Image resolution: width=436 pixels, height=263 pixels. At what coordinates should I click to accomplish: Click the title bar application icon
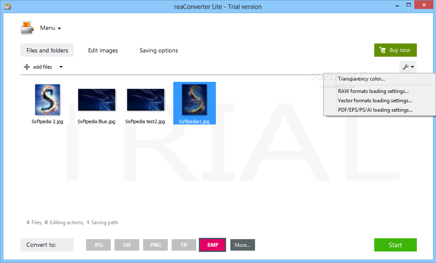click(8, 6)
